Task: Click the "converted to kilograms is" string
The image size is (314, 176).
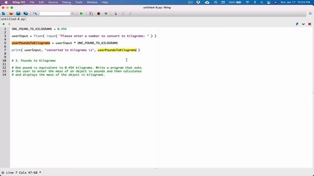Action: [69, 50]
